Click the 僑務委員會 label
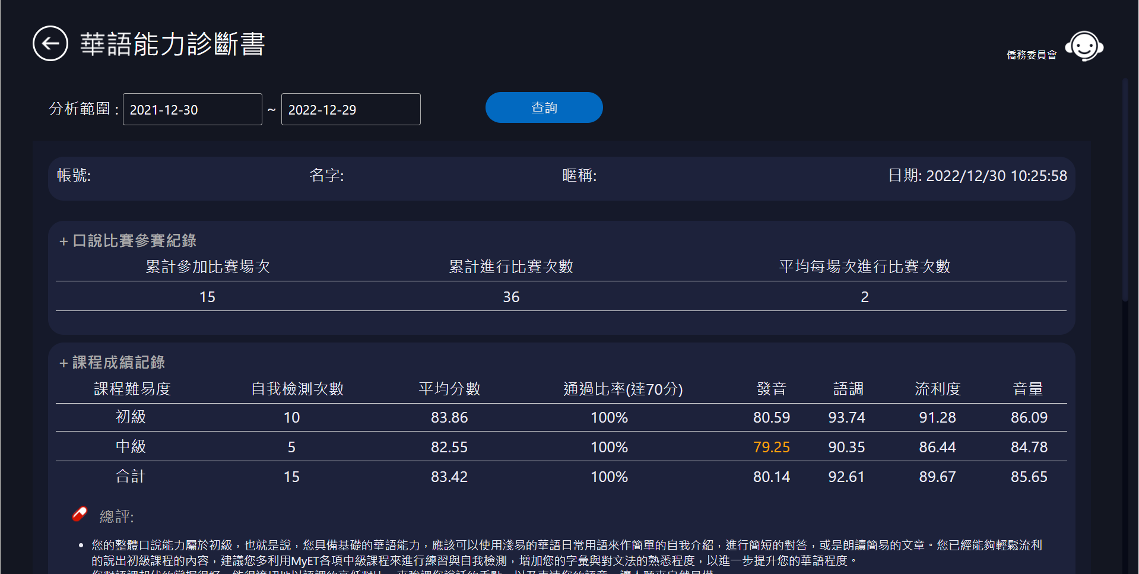 click(1031, 55)
